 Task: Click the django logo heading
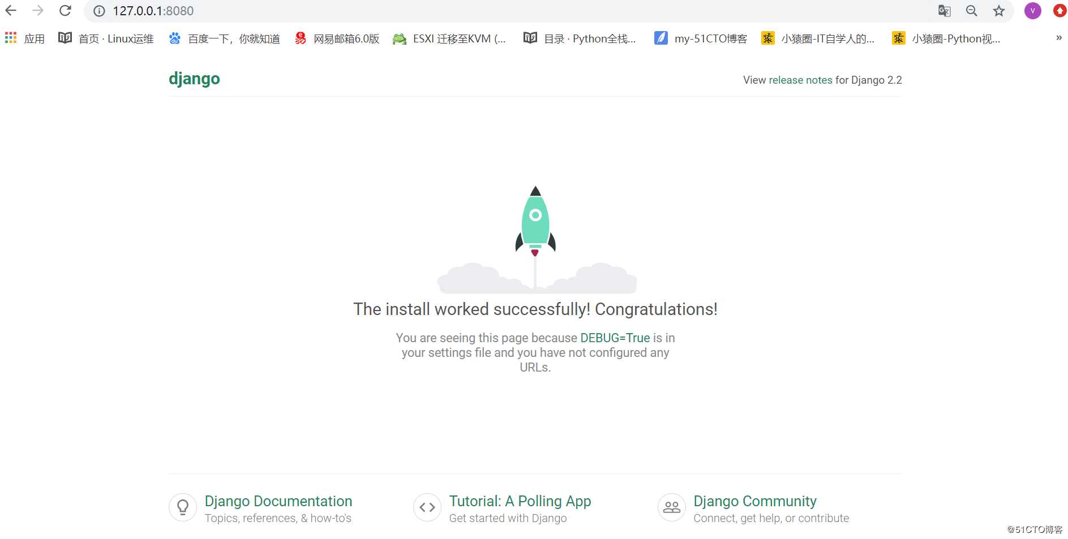[x=194, y=79]
